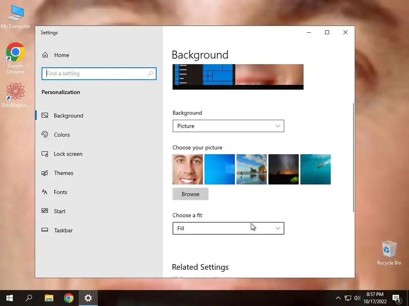
Task: Minimize the Settings window
Action: click(309, 32)
